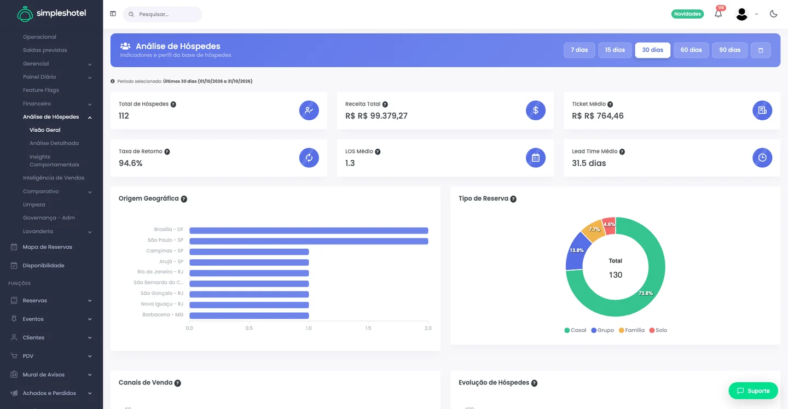788x409 pixels.
Task: Click the LOS Médio help icon
Action: (x=378, y=151)
